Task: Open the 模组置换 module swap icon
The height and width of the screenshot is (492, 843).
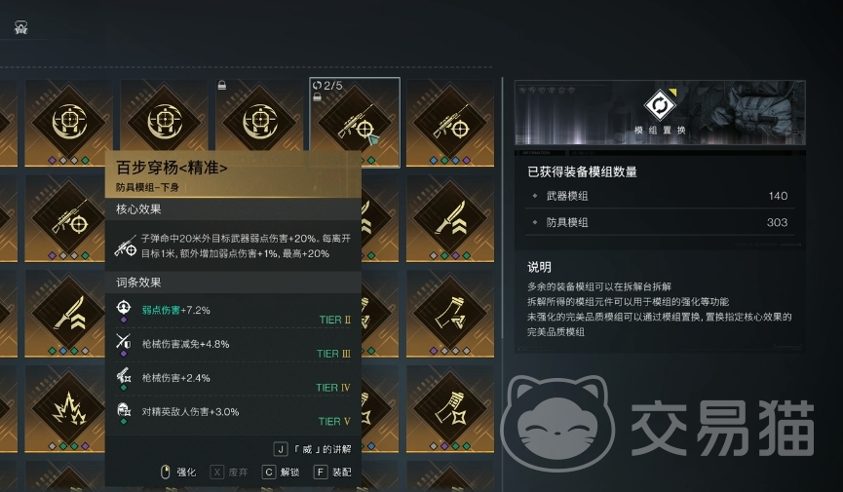Action: 660,104
